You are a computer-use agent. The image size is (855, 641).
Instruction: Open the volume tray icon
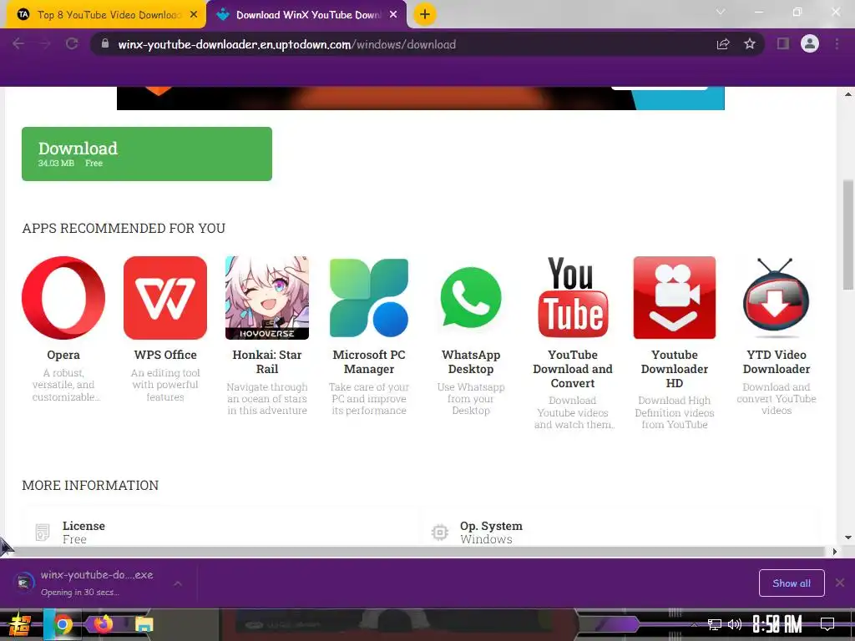pos(735,624)
